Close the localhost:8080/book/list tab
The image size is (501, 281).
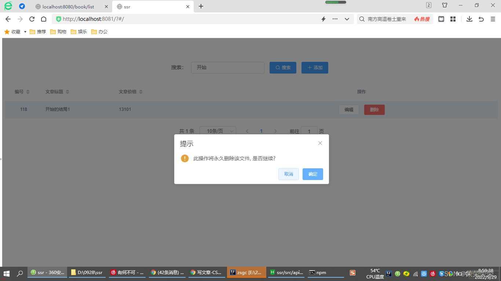click(x=106, y=7)
